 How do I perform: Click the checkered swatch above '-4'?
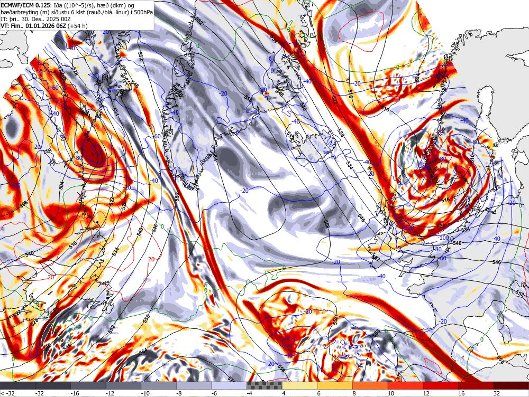[x=264, y=385]
